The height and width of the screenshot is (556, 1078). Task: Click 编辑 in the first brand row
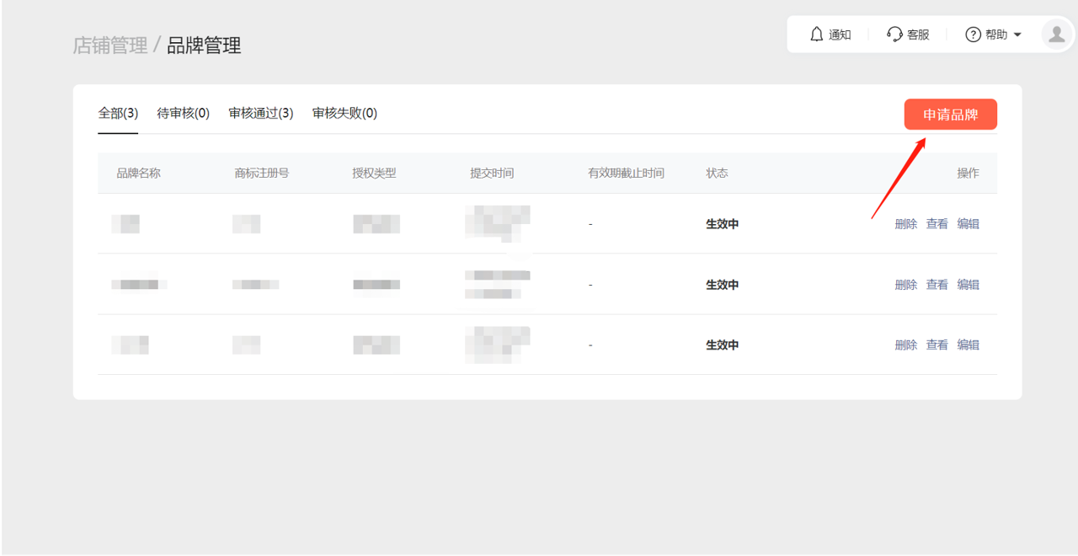pyautogui.click(x=968, y=224)
